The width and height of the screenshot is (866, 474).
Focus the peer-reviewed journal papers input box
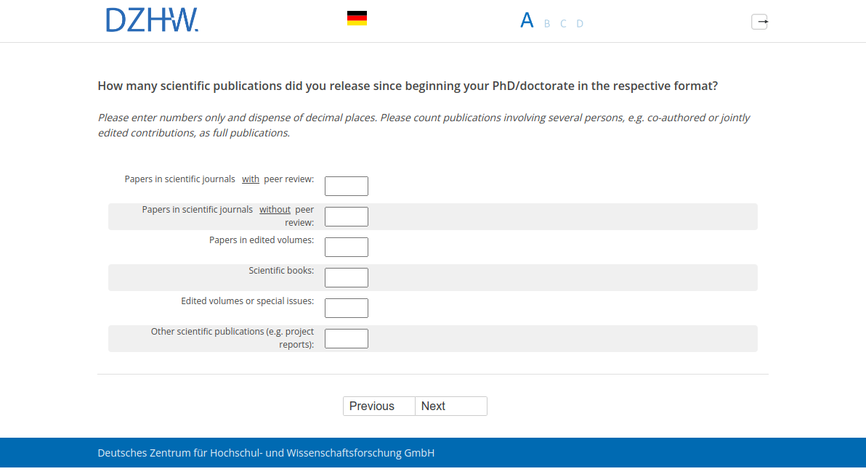[x=347, y=187]
